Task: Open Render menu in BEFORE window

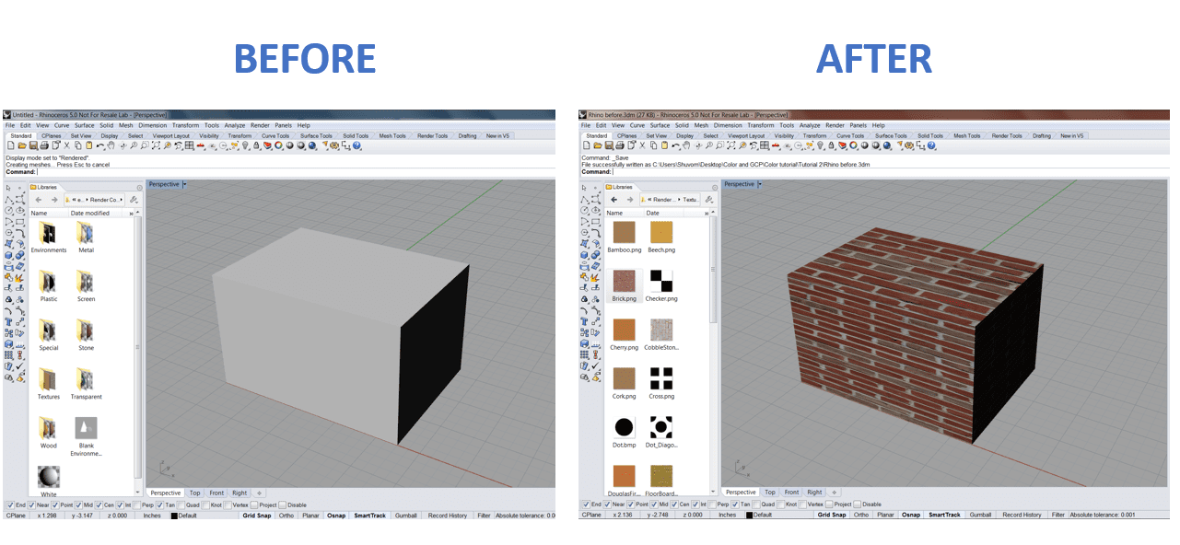Action: (260, 125)
